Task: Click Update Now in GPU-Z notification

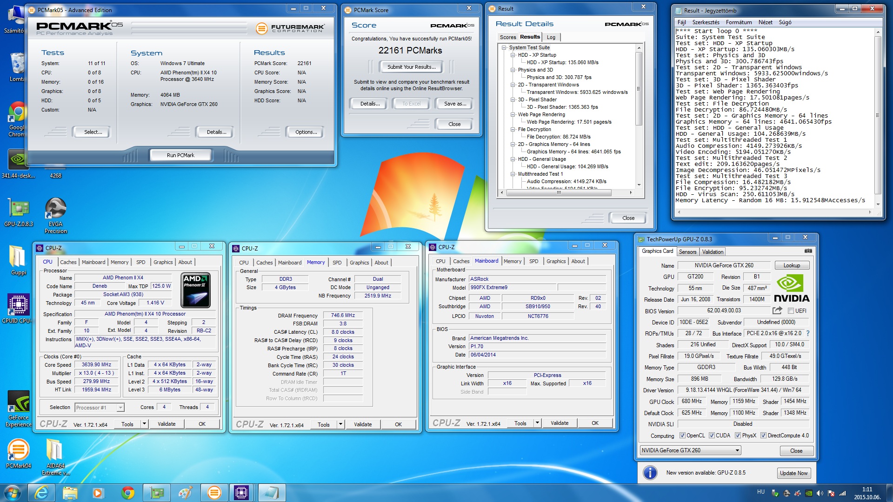Action: click(793, 473)
